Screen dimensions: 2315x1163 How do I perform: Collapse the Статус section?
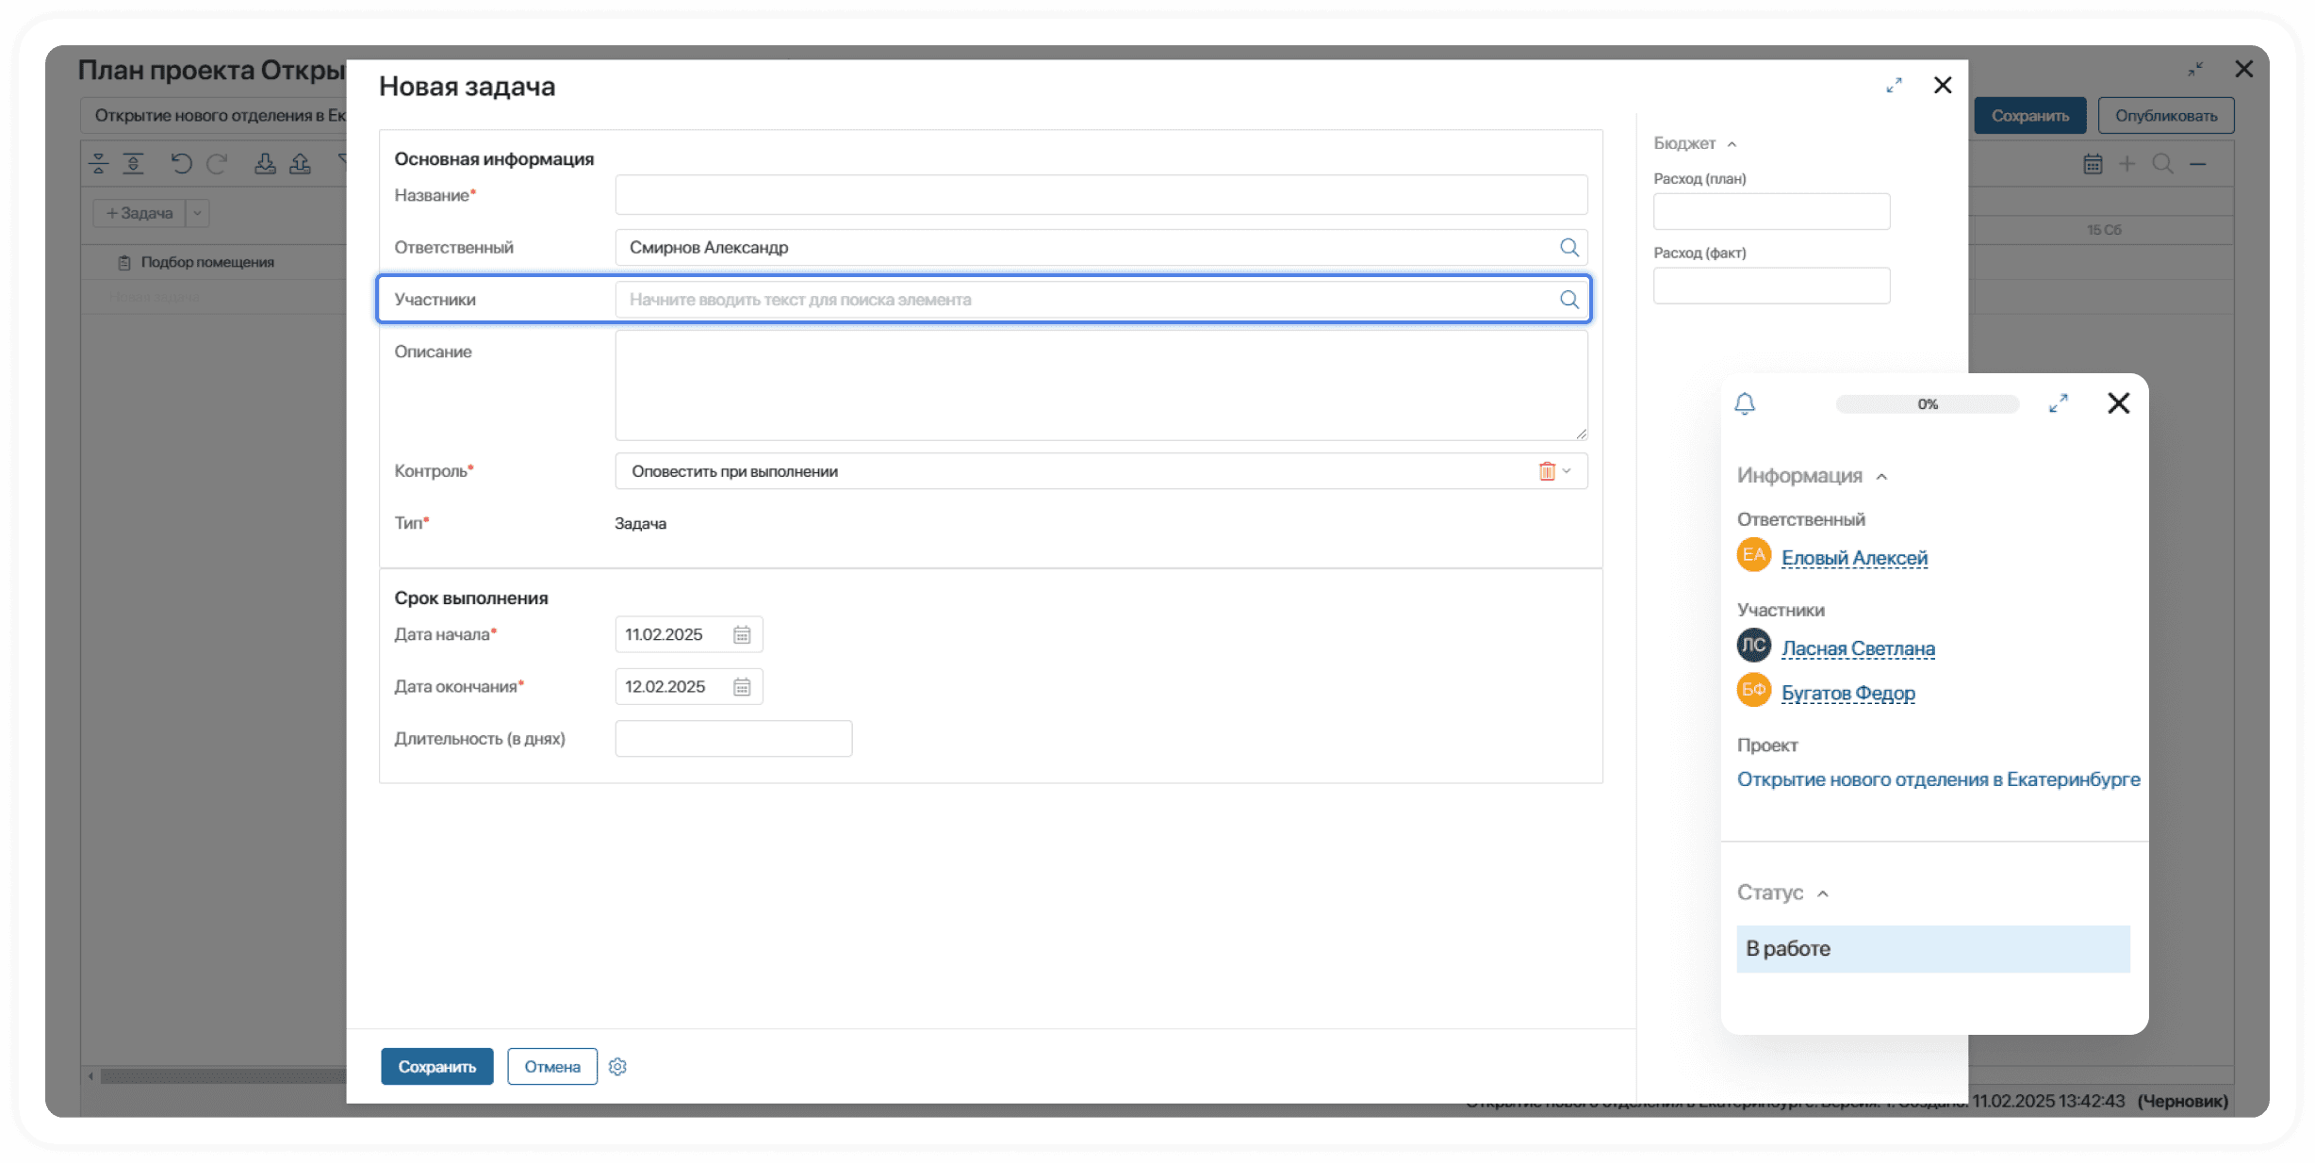pos(1823,893)
